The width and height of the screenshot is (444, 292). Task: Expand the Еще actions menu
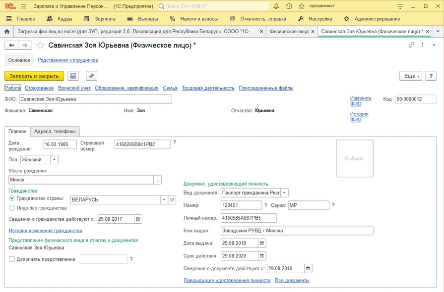point(410,76)
